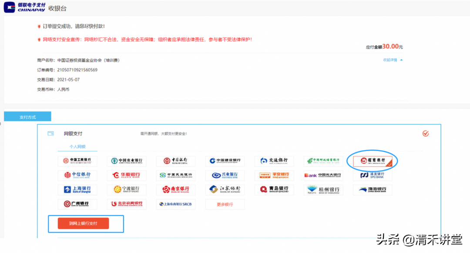Choose 宁波银行 bank logo

(127, 190)
